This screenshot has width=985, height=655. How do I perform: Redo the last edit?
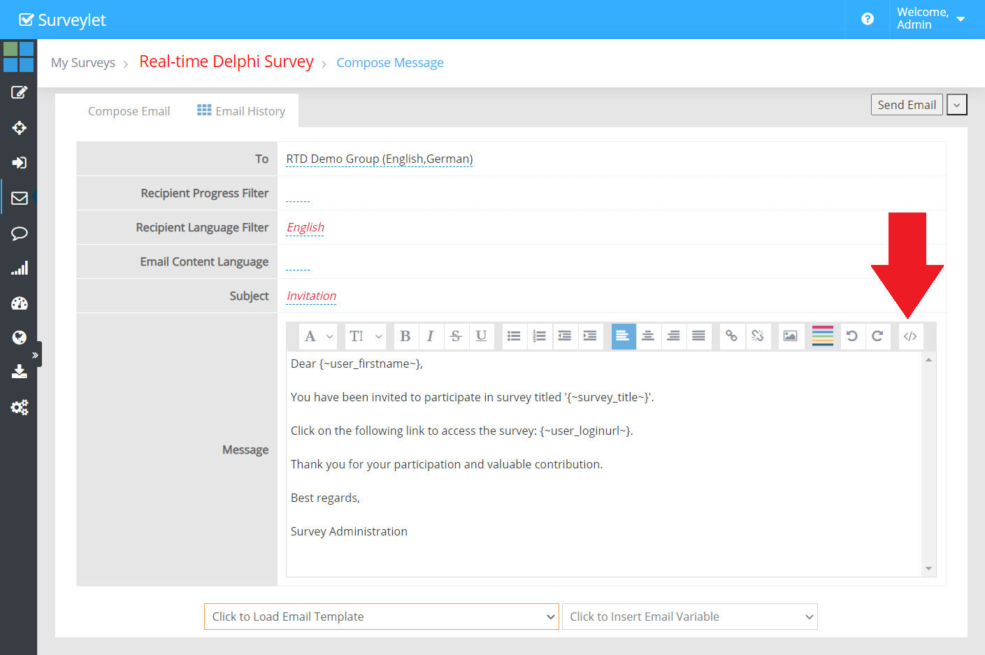pyautogui.click(x=877, y=336)
